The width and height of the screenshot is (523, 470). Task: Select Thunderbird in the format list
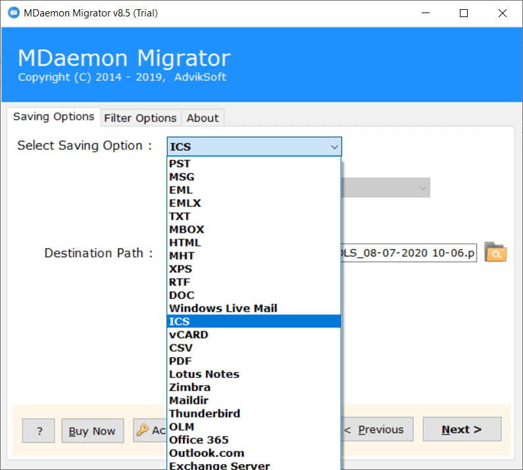tap(254, 413)
